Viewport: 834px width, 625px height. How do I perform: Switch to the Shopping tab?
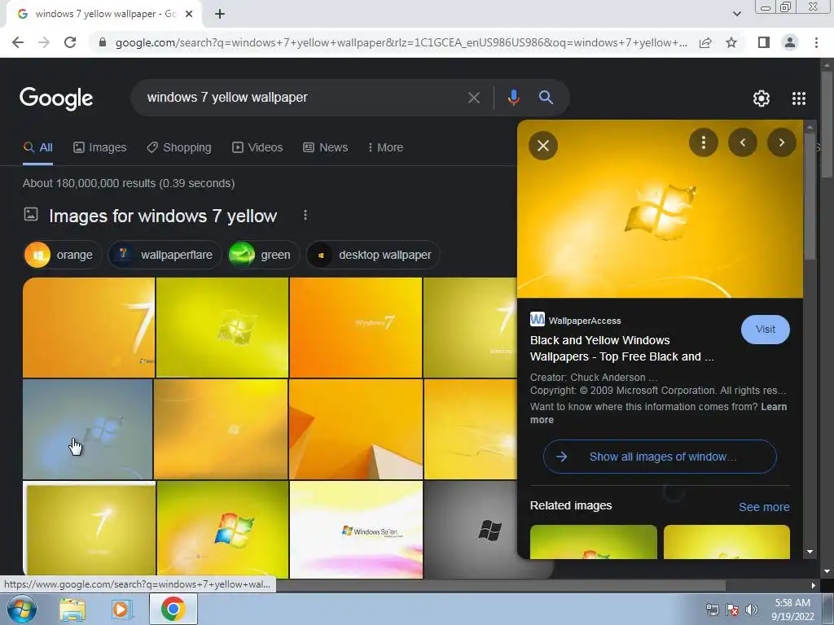pyautogui.click(x=179, y=147)
